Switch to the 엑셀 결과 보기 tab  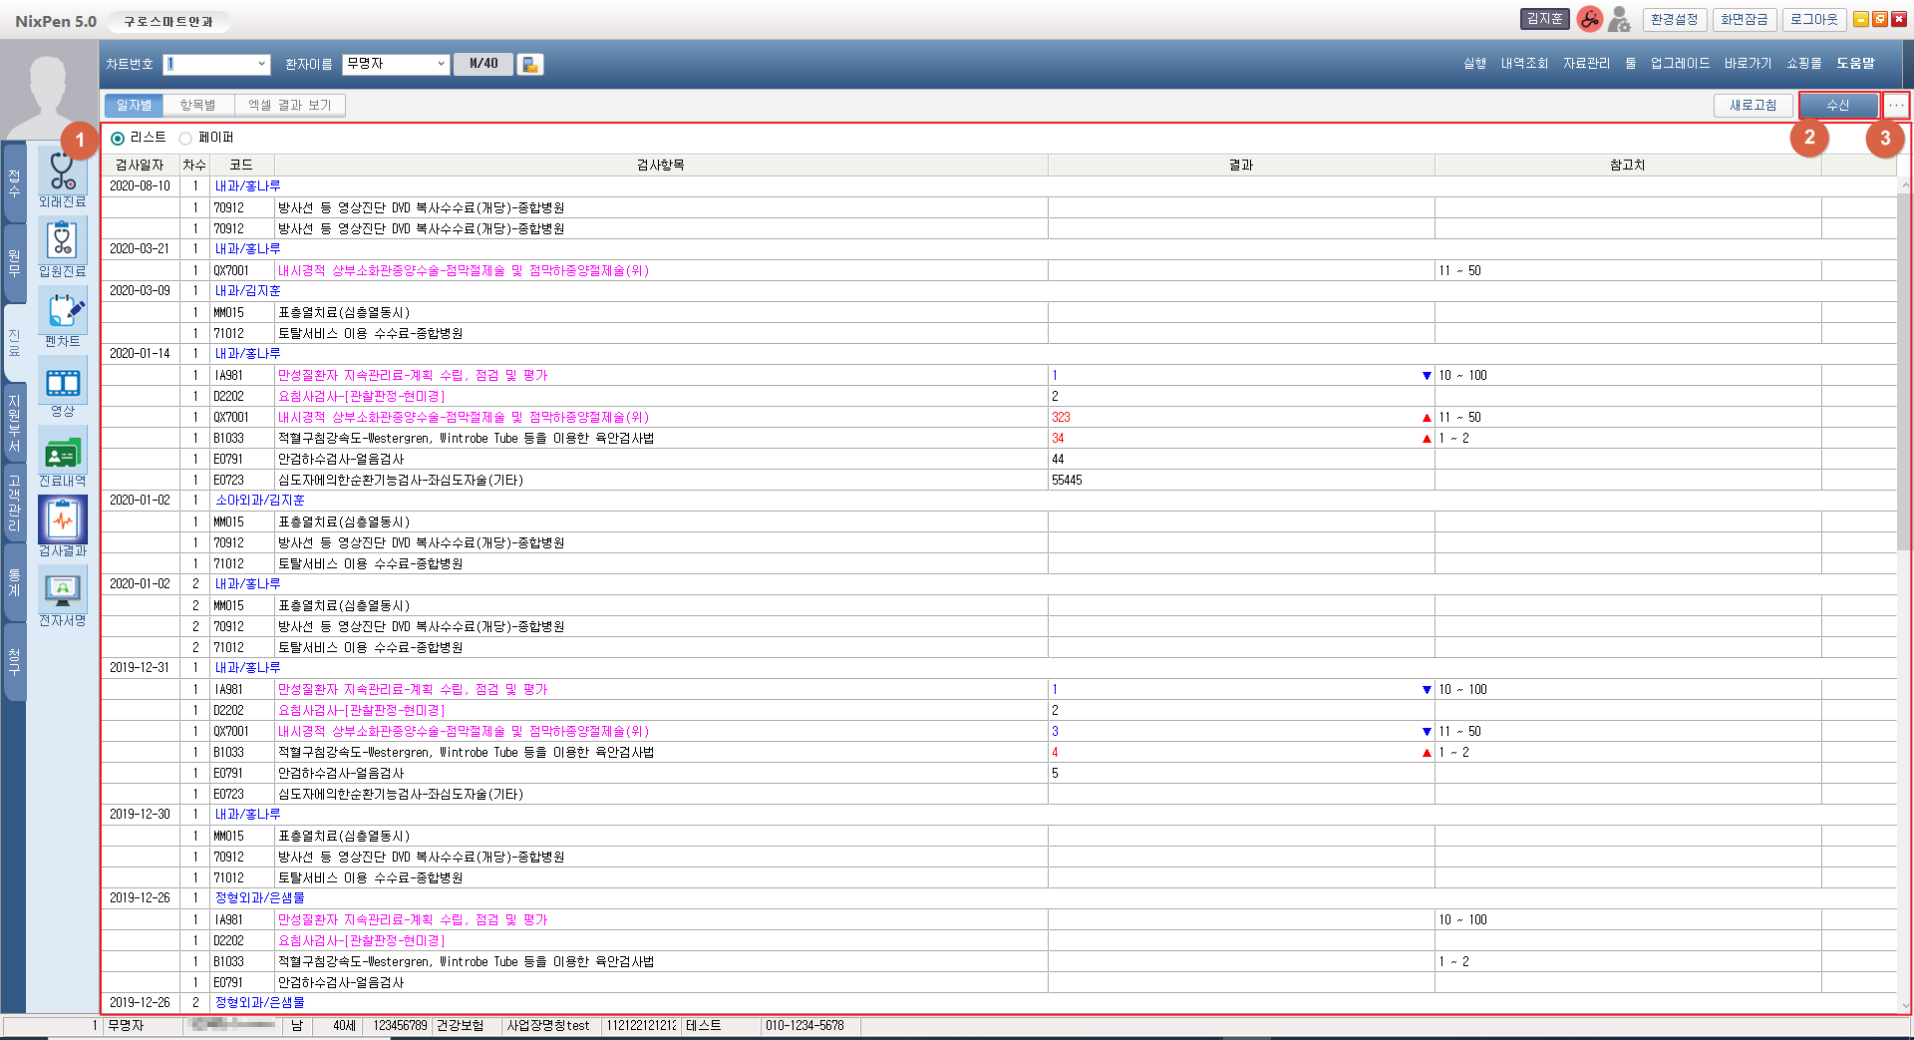coord(289,106)
